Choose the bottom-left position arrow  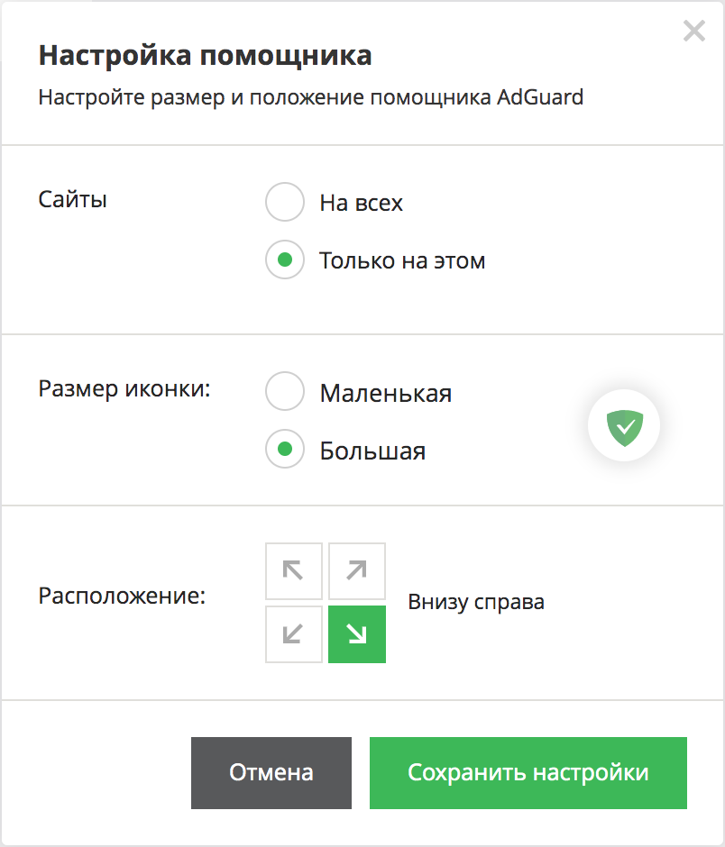pyautogui.click(x=294, y=634)
